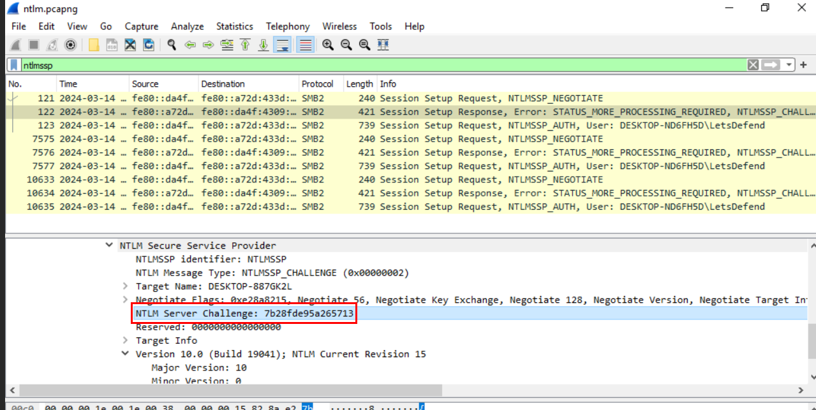Viewport: 816px width, 410px height.
Task: Click the display filter input field
Action: click(383, 65)
